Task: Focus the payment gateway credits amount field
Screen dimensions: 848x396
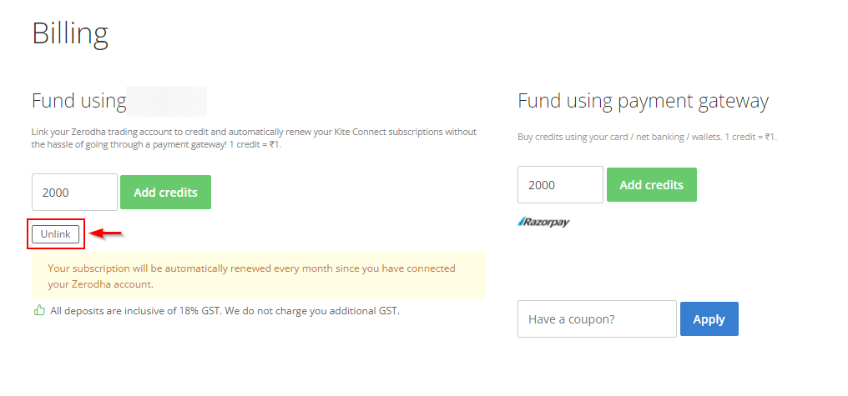Action: pos(560,185)
